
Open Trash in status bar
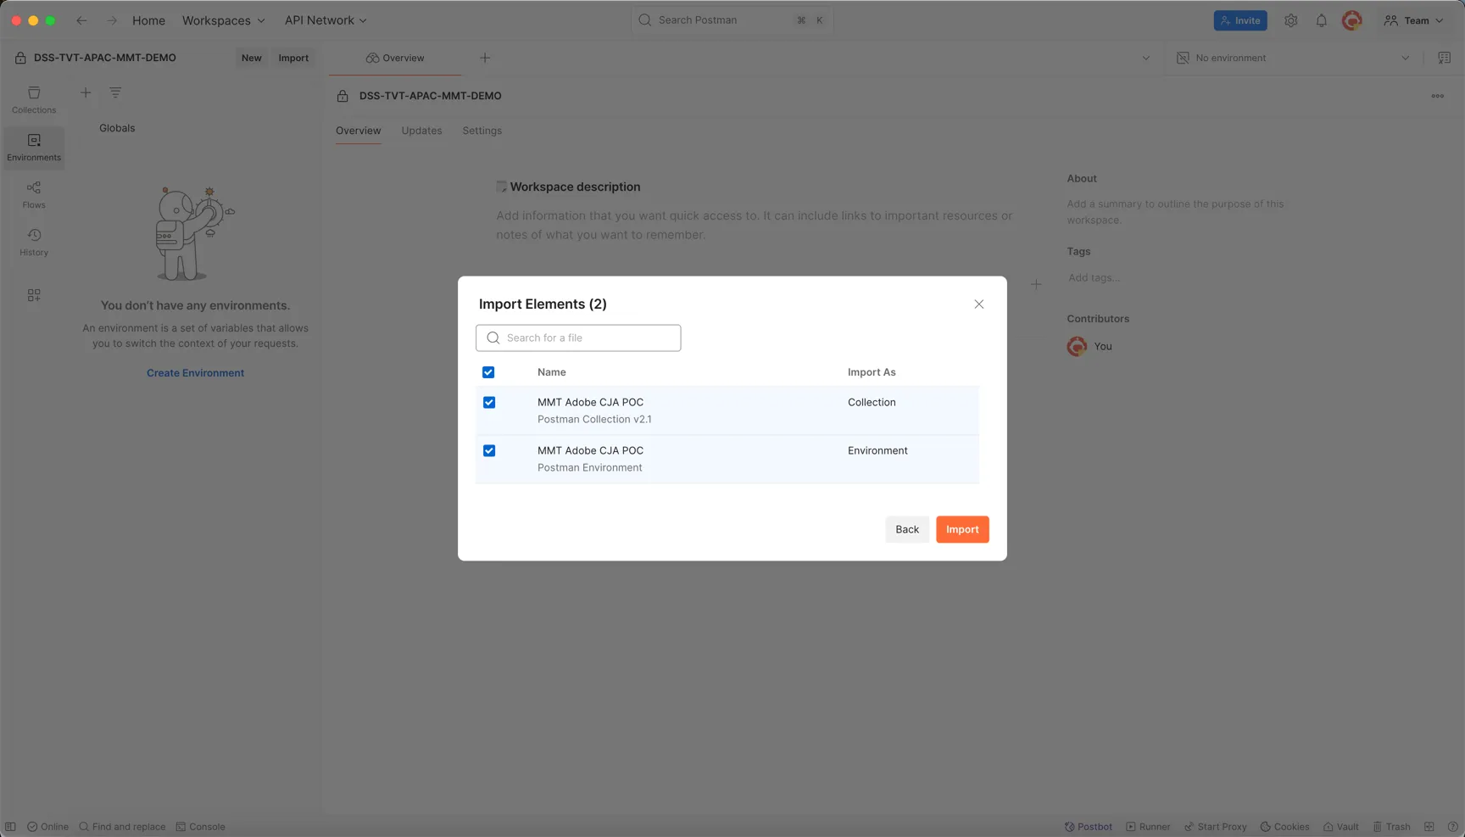1391,827
